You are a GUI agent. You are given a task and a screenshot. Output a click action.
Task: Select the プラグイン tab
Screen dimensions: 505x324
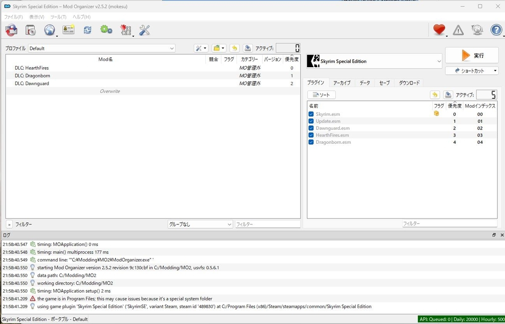tap(316, 82)
